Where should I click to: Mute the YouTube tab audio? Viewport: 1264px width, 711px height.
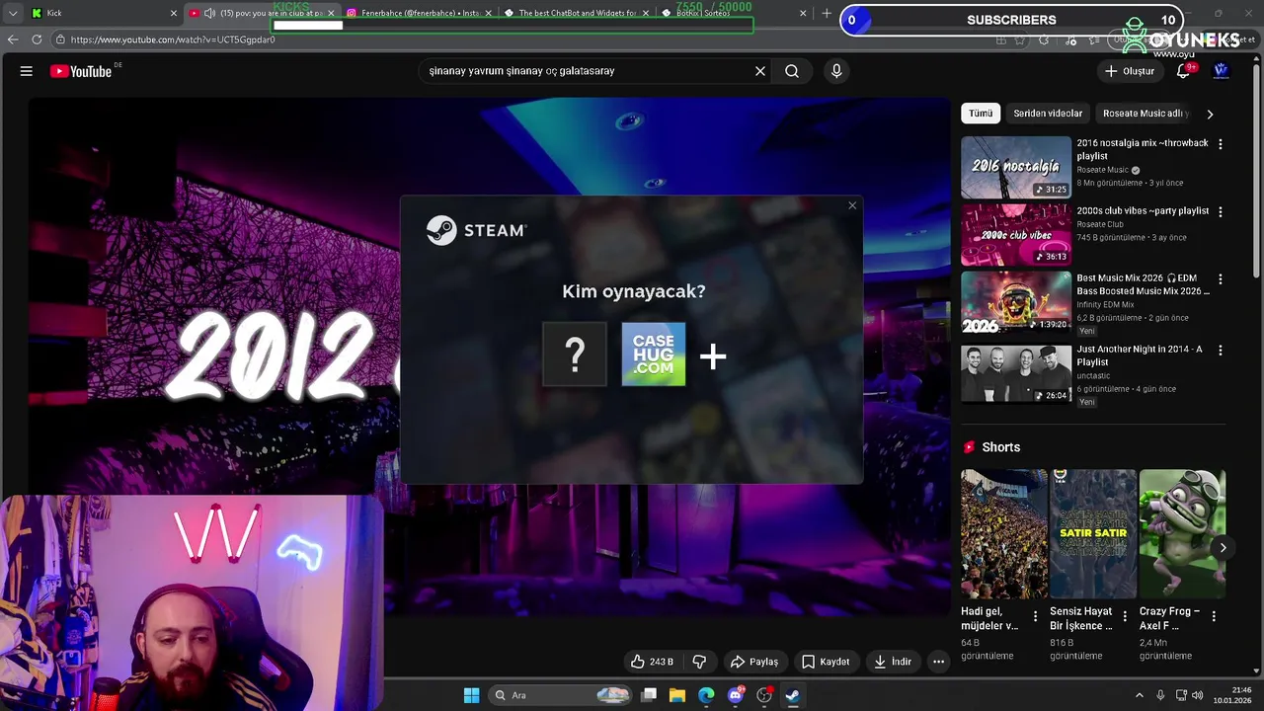(209, 13)
